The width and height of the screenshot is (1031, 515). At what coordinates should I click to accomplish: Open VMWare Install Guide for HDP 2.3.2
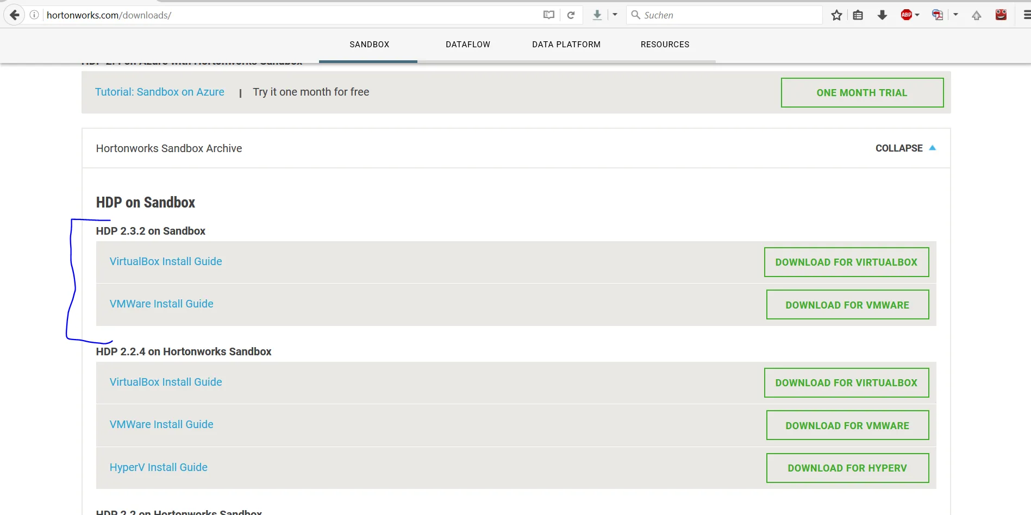pos(161,304)
